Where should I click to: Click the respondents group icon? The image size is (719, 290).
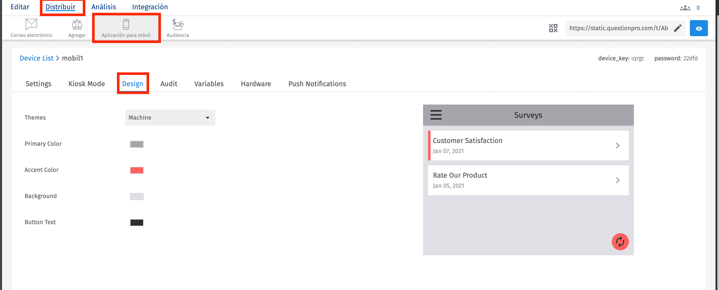685,8
